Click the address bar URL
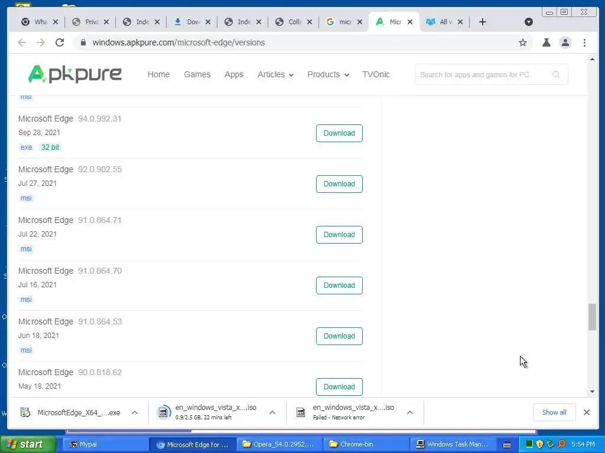 pyautogui.click(x=178, y=42)
